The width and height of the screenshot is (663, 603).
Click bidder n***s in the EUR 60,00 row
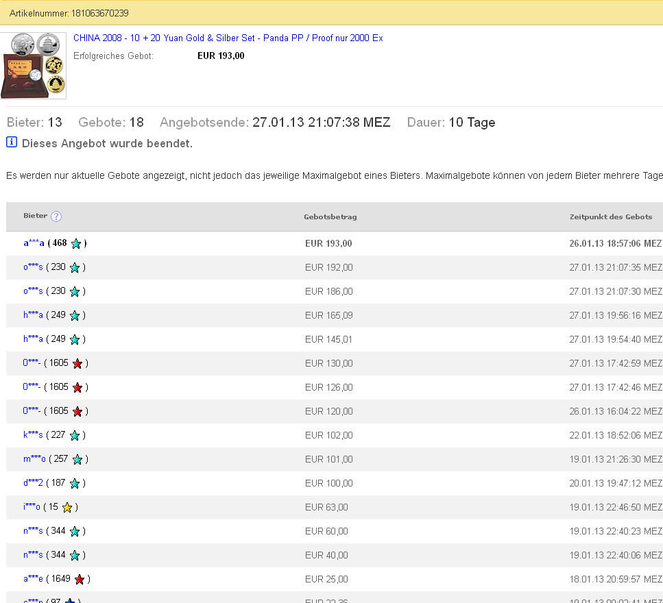33,531
